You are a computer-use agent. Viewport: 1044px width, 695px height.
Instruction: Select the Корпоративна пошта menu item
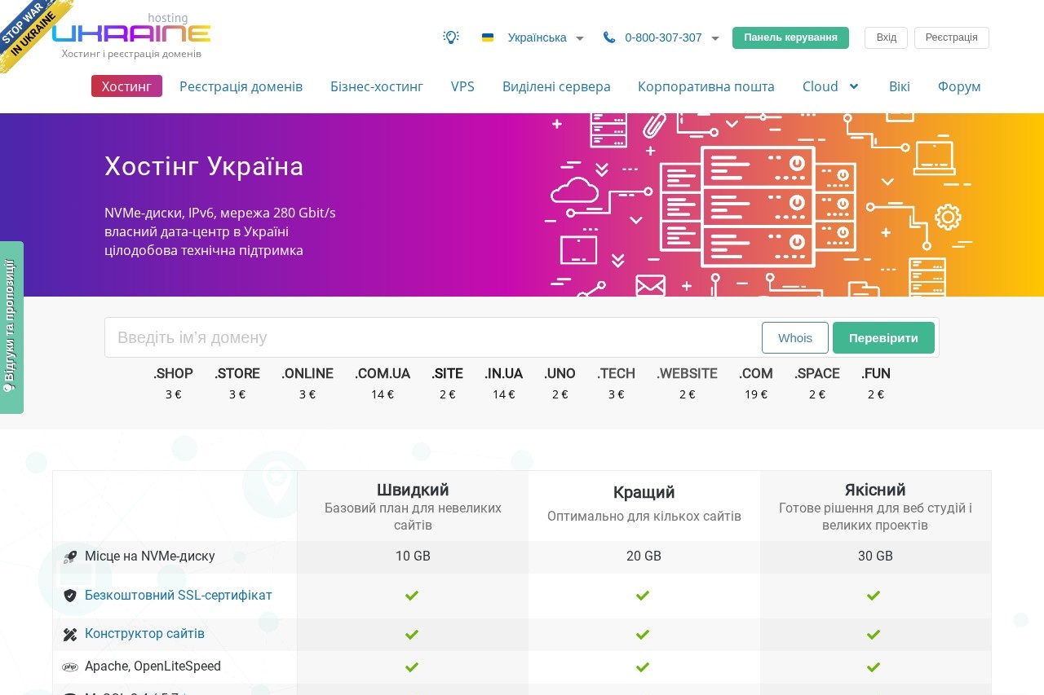[706, 86]
